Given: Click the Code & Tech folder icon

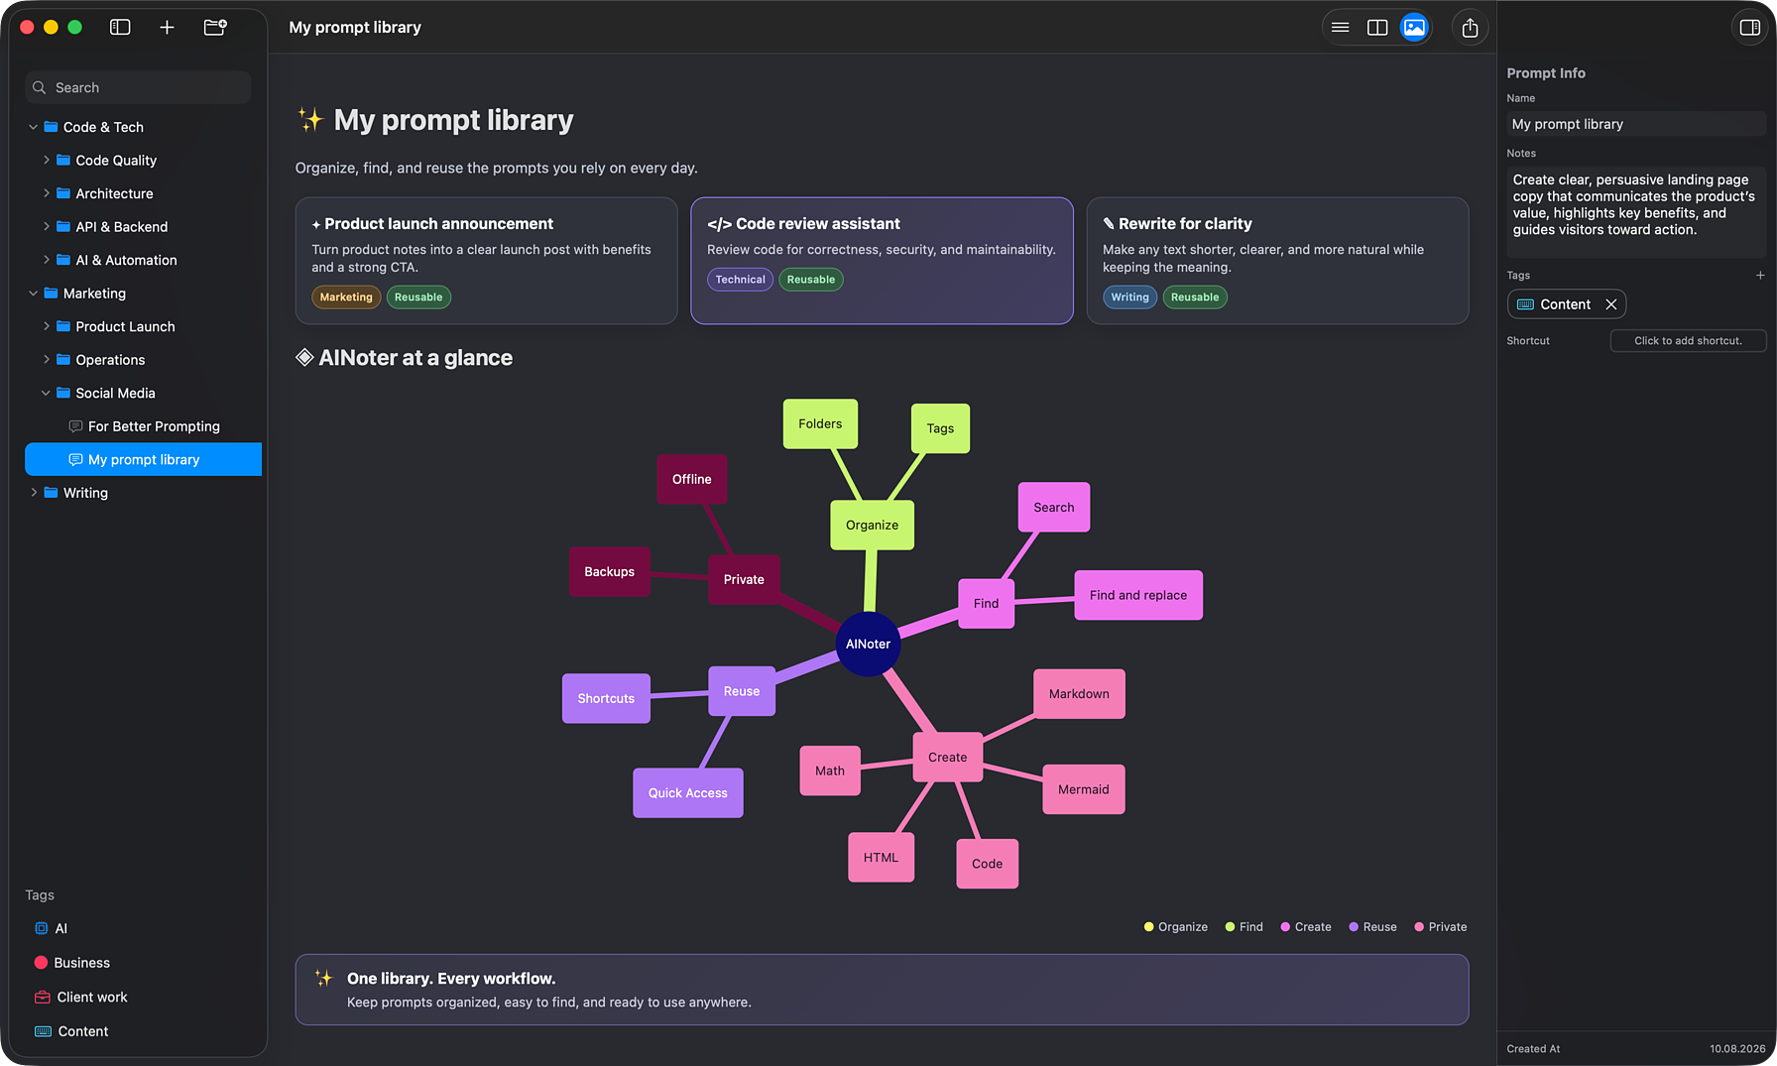Looking at the screenshot, I should (x=51, y=127).
